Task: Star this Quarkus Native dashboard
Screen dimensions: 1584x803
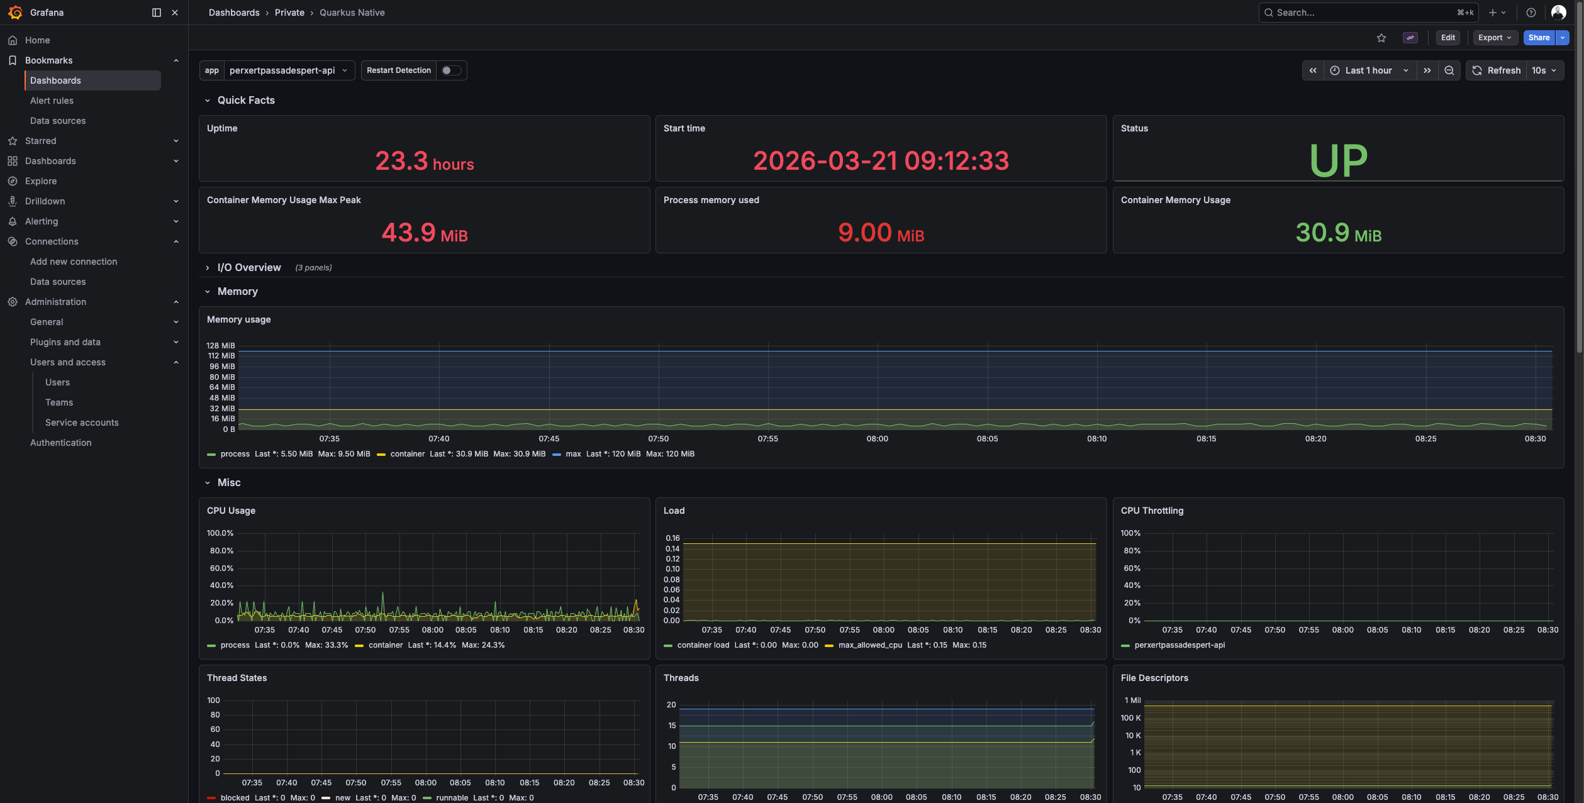Action: [1381, 38]
